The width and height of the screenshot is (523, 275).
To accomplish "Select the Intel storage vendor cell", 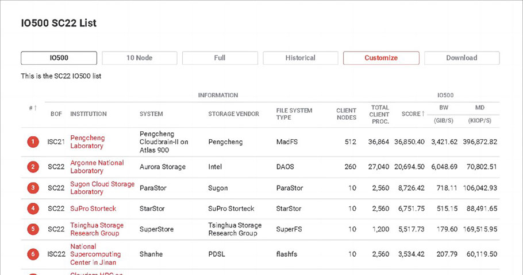I will [x=215, y=167].
